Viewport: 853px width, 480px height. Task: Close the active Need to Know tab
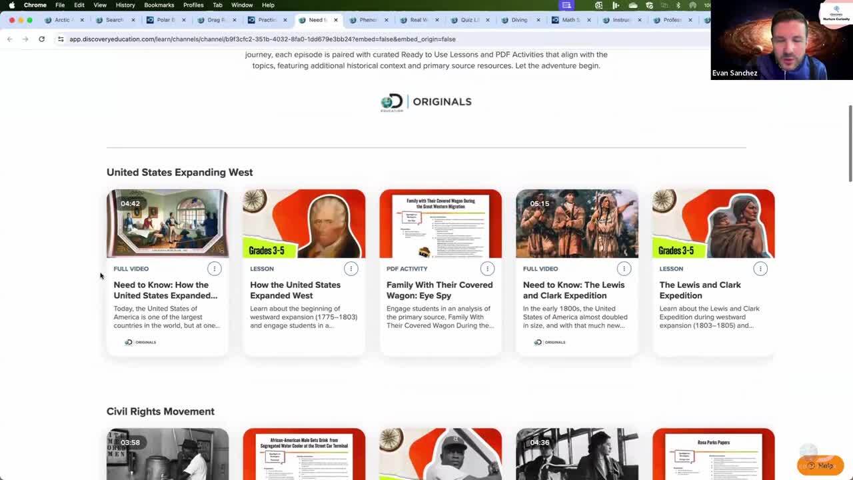[335, 20]
